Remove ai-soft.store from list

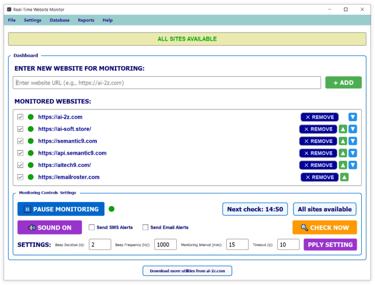click(x=318, y=129)
